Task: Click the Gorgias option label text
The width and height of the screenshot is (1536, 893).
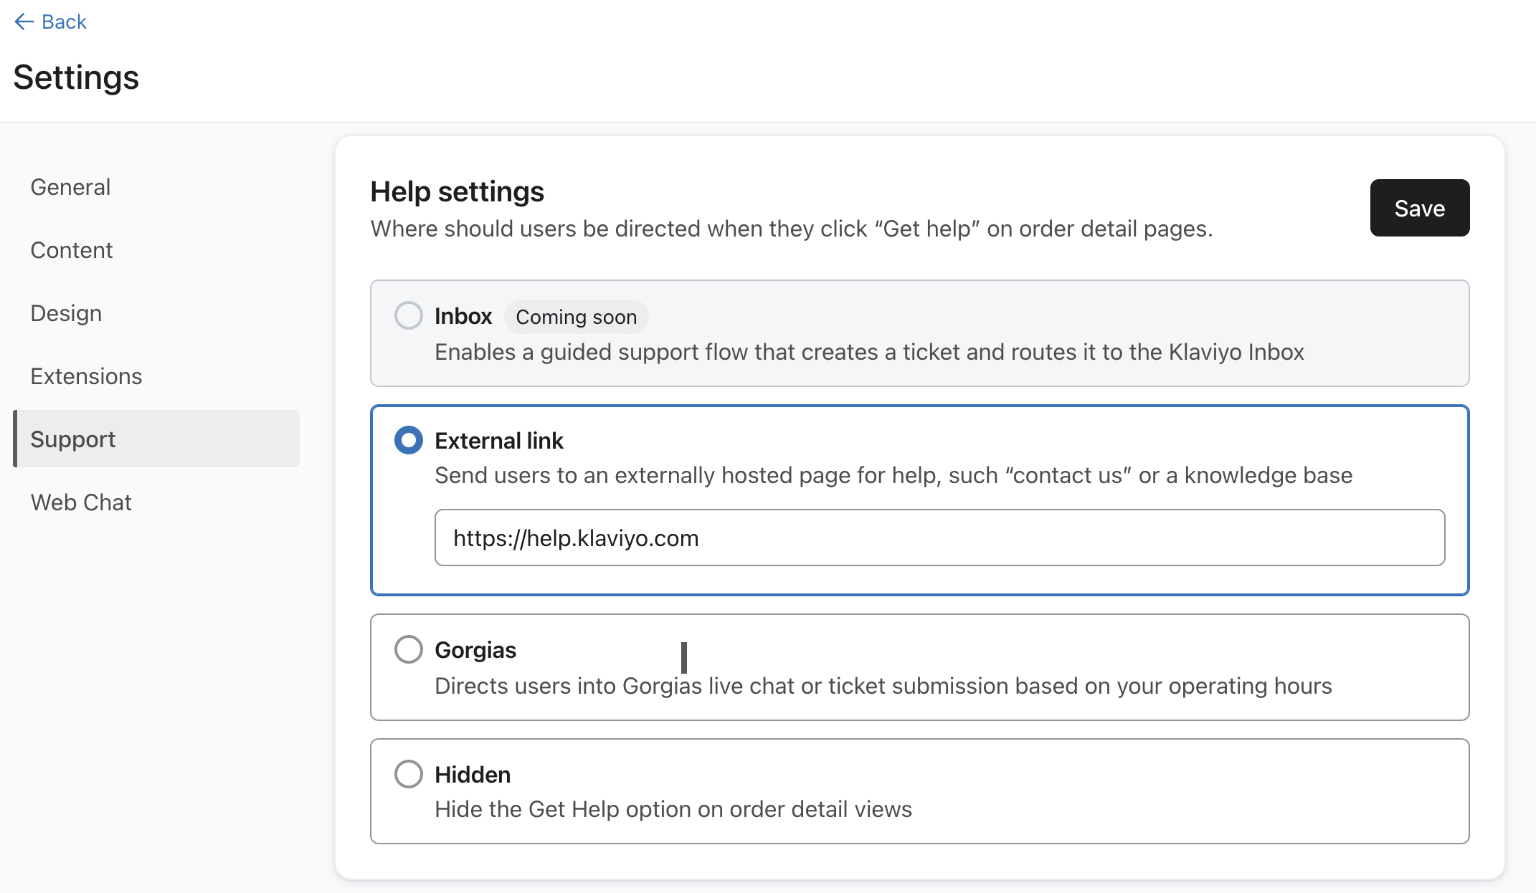Action: pos(475,649)
